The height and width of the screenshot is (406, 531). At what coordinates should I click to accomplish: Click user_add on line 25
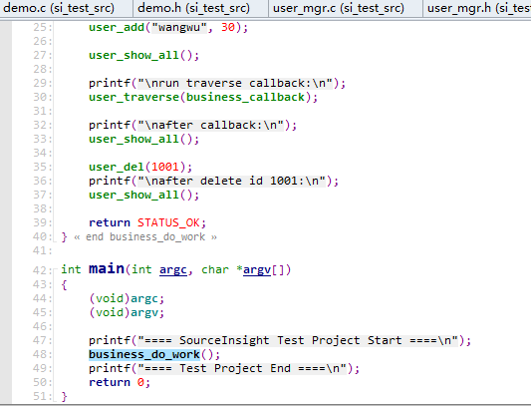(117, 28)
